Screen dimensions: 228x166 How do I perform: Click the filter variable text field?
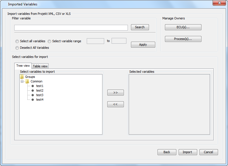click(x=71, y=28)
